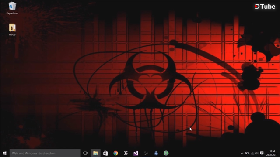
Task: Click the battery status tray icon
Action: tap(247, 153)
